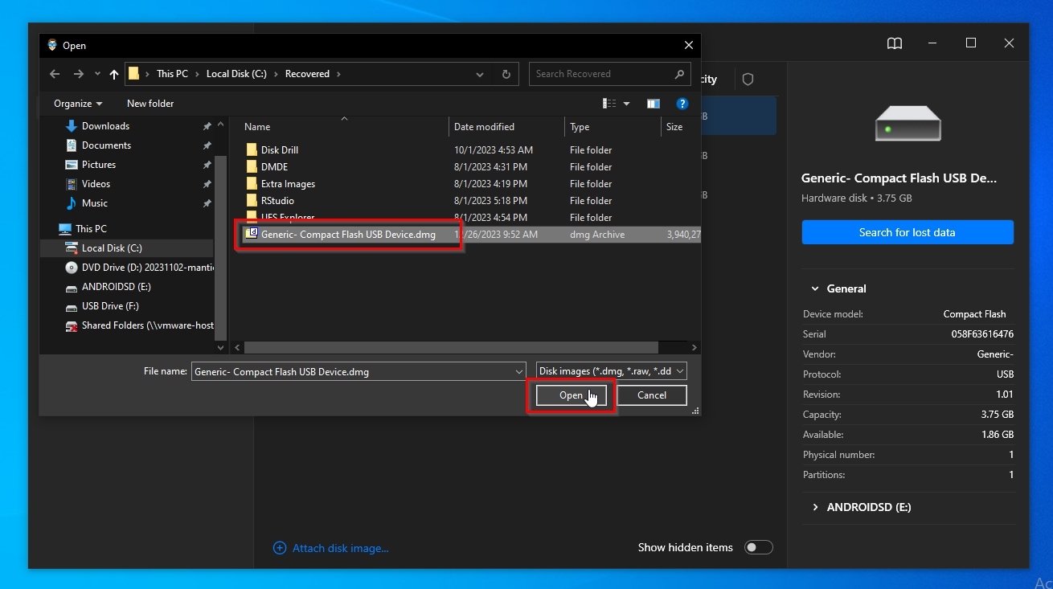
Task: Expand the address bar history dropdown
Action: pos(480,74)
